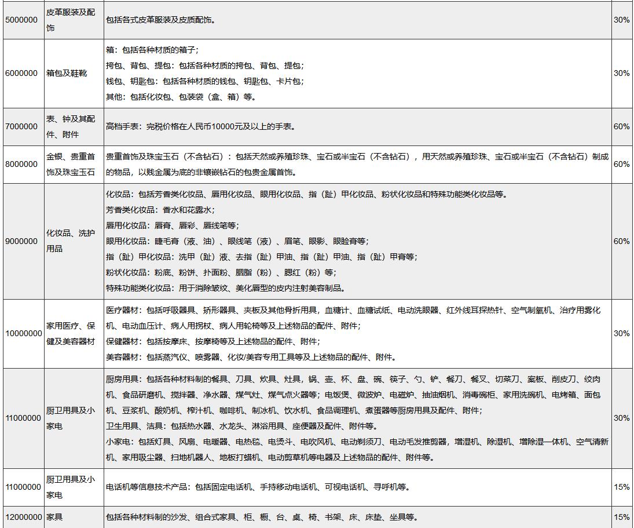Select the 60% rate in the 化妆品 row
The height and width of the screenshot is (528, 634).
click(x=621, y=241)
